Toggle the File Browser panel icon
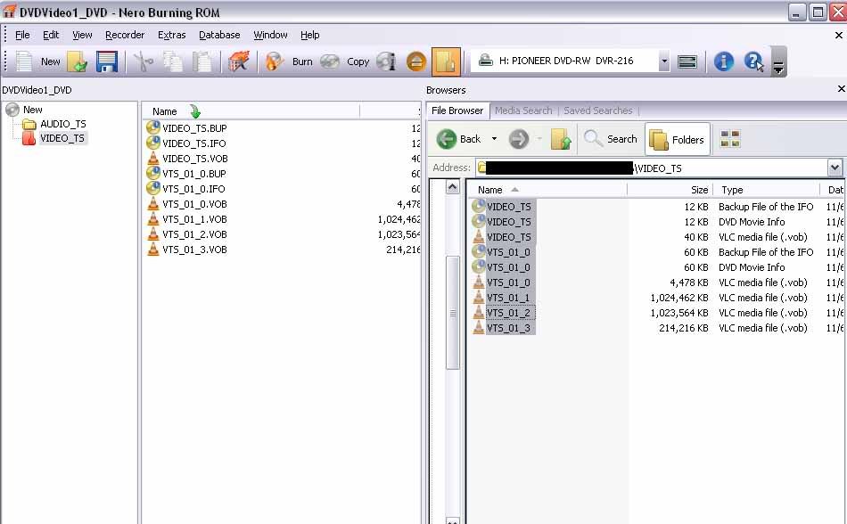 click(446, 61)
